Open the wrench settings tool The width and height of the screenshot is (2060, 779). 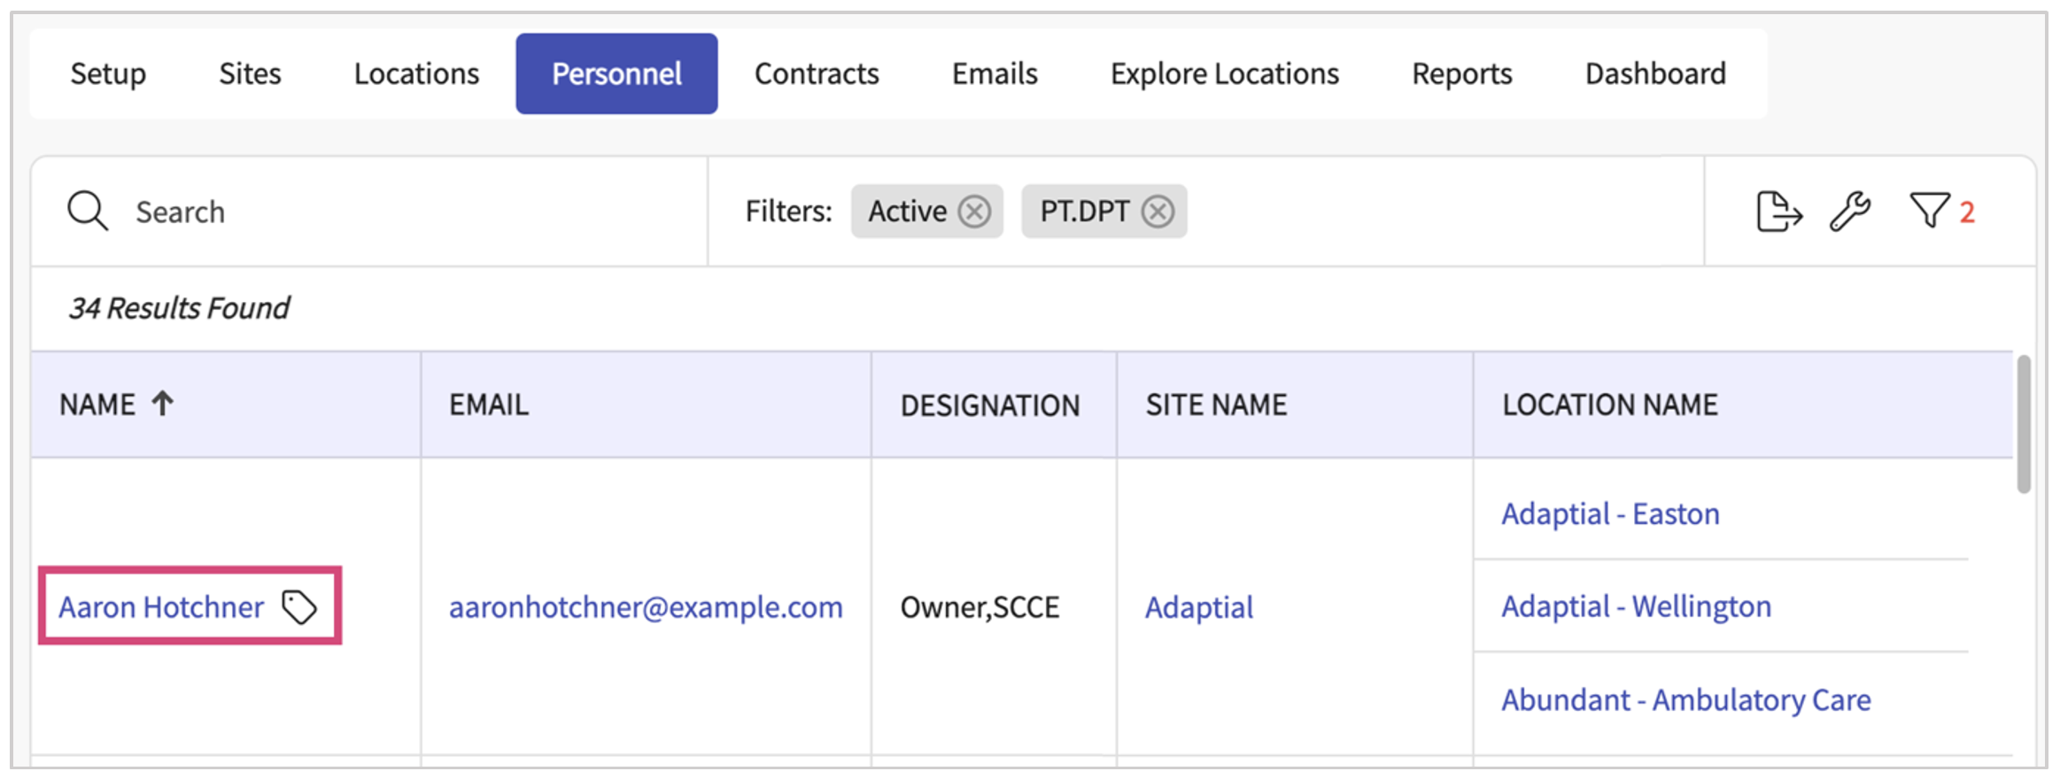[1850, 212]
